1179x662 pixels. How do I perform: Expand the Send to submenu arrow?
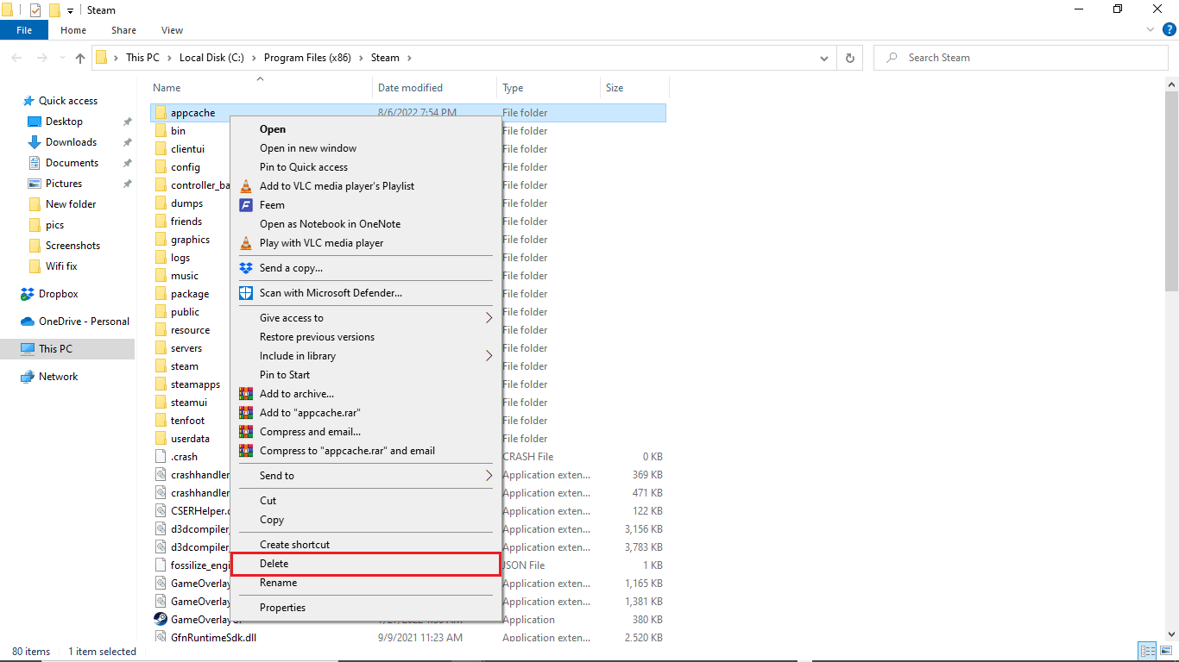[x=489, y=476]
